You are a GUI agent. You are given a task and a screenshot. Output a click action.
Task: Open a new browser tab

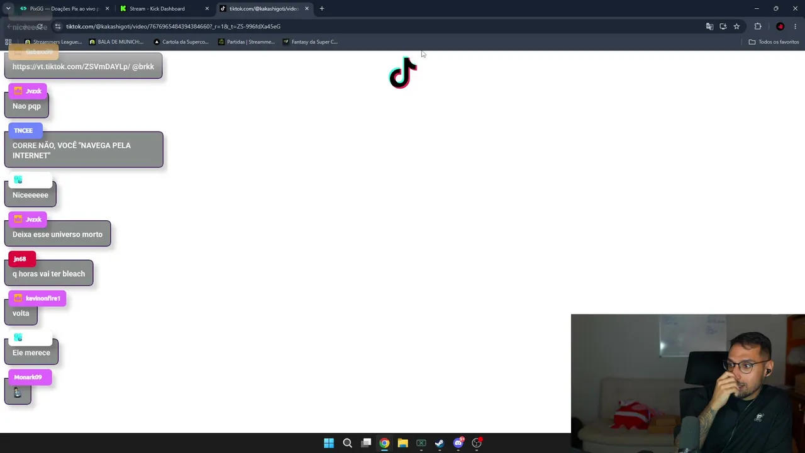[322, 9]
